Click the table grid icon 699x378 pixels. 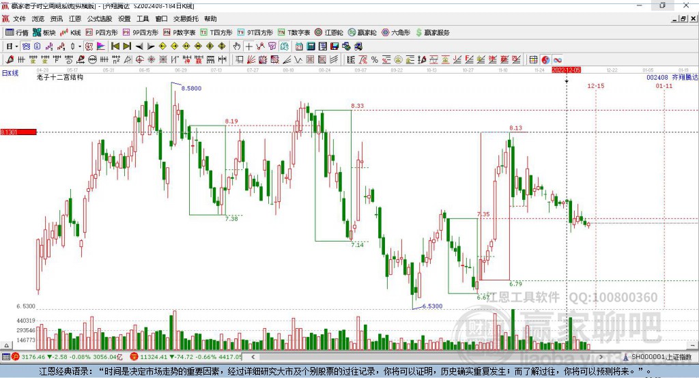[x=533, y=60]
